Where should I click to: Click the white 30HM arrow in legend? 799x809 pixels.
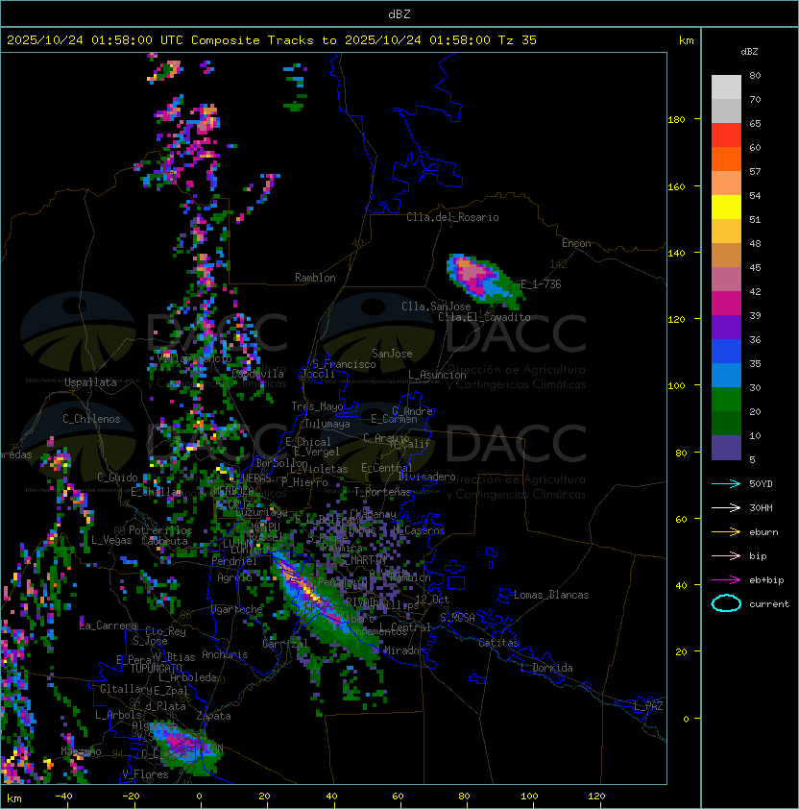(x=726, y=508)
